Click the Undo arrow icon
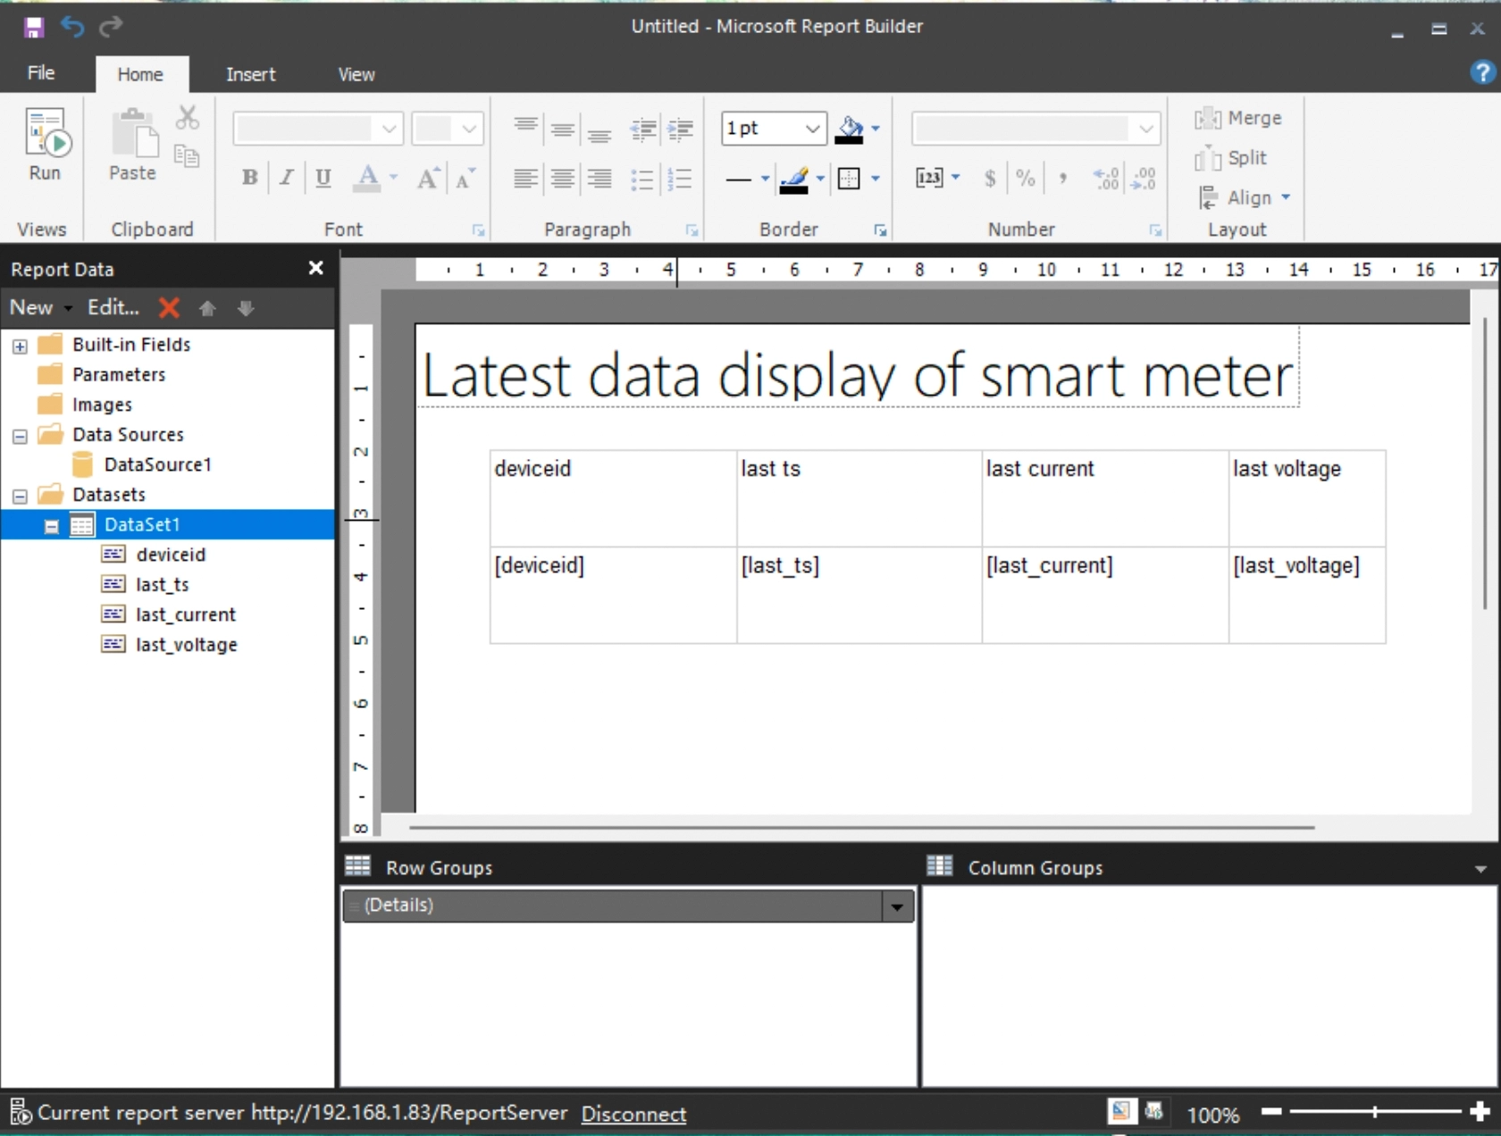 [72, 28]
